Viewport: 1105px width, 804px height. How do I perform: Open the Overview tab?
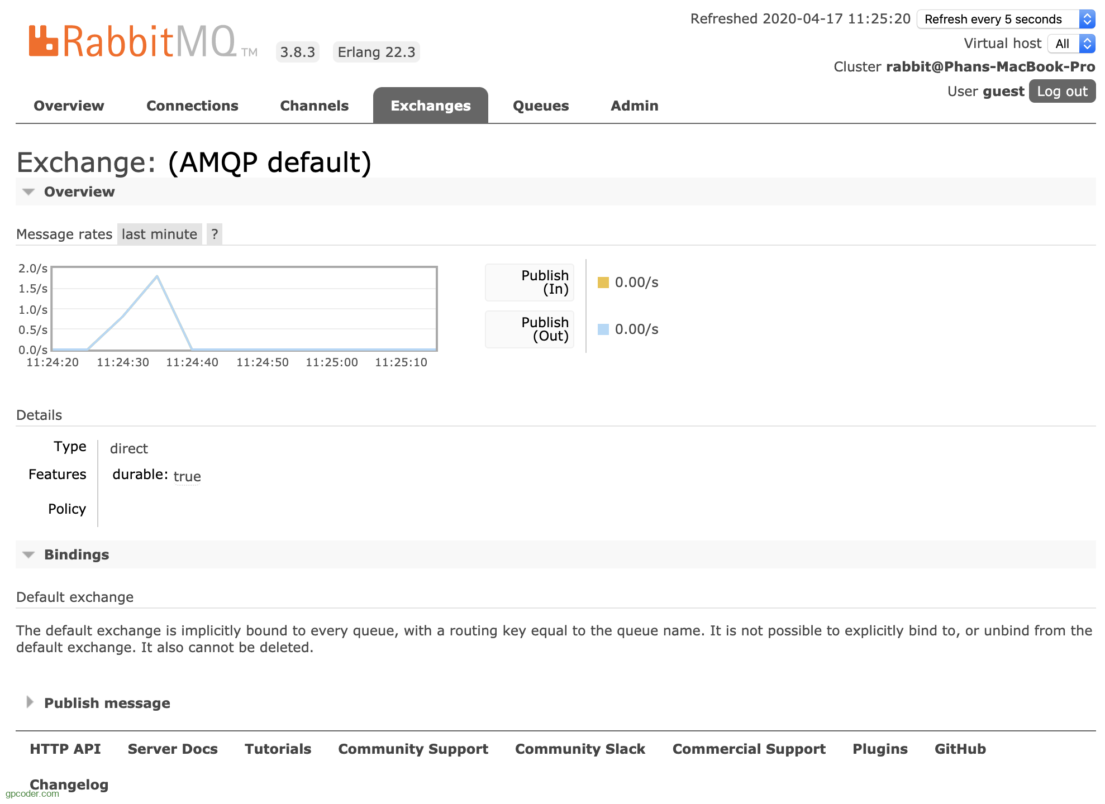[69, 106]
